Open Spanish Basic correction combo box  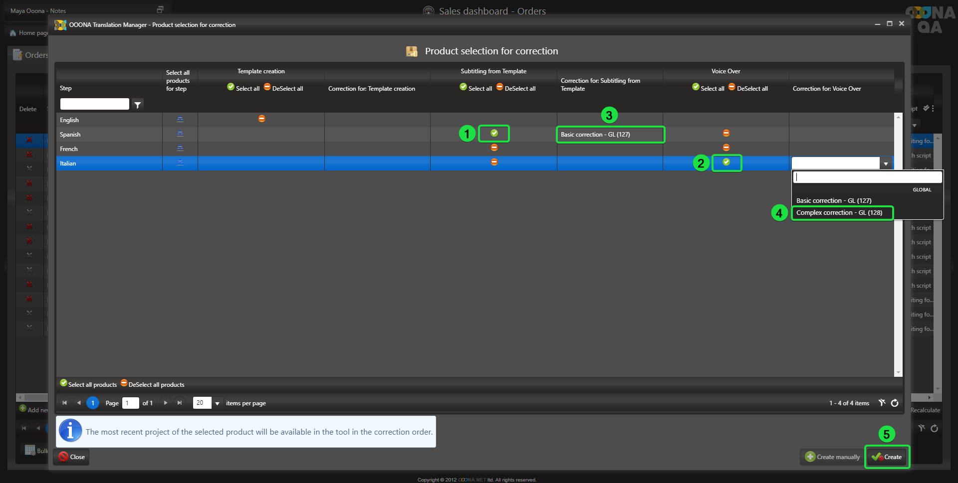click(x=610, y=135)
